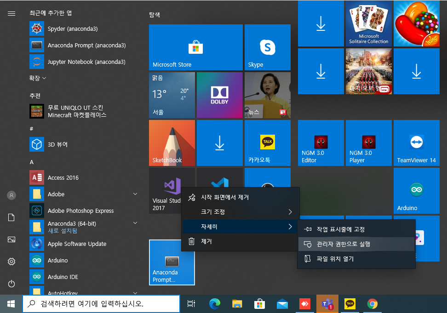447x313 pixels.
Task: Open the NGM 3.0 Player tile
Action: click(x=369, y=143)
